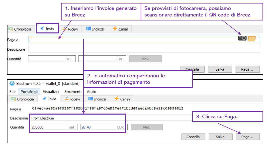Select Invia tab in upper window
This screenshot has width=267, height=148.
tap(47, 29)
